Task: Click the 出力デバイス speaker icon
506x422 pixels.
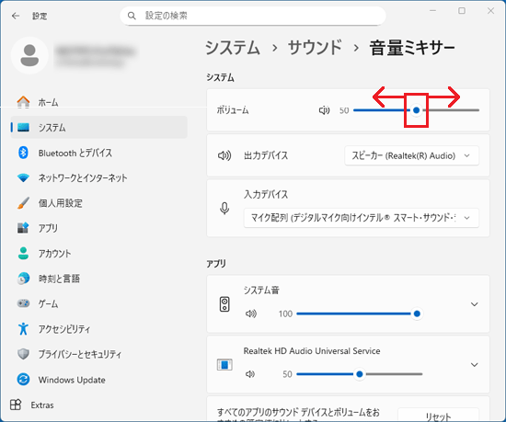Action: coord(224,155)
